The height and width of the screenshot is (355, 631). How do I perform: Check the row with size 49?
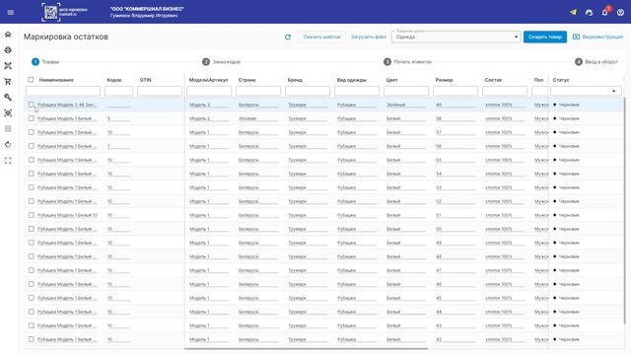pyautogui.click(x=31, y=243)
